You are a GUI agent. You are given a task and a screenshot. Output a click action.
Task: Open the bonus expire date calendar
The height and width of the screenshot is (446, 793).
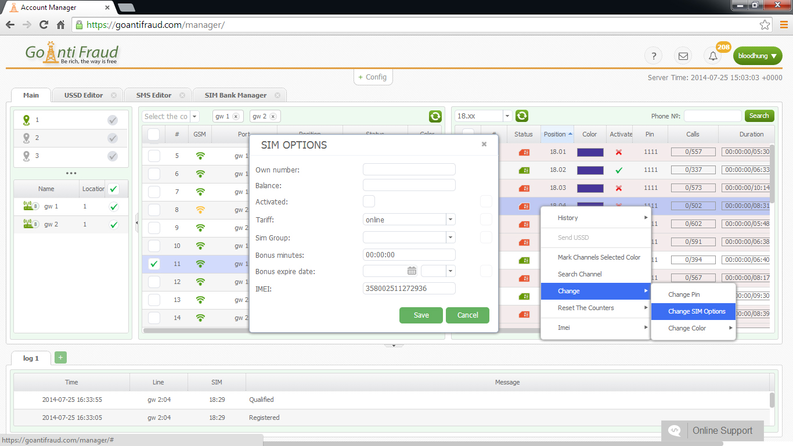point(412,271)
